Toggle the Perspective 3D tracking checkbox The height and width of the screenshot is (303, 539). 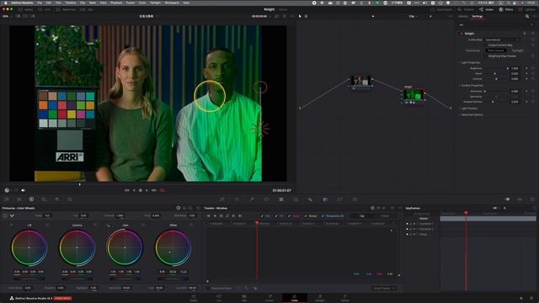(323, 216)
